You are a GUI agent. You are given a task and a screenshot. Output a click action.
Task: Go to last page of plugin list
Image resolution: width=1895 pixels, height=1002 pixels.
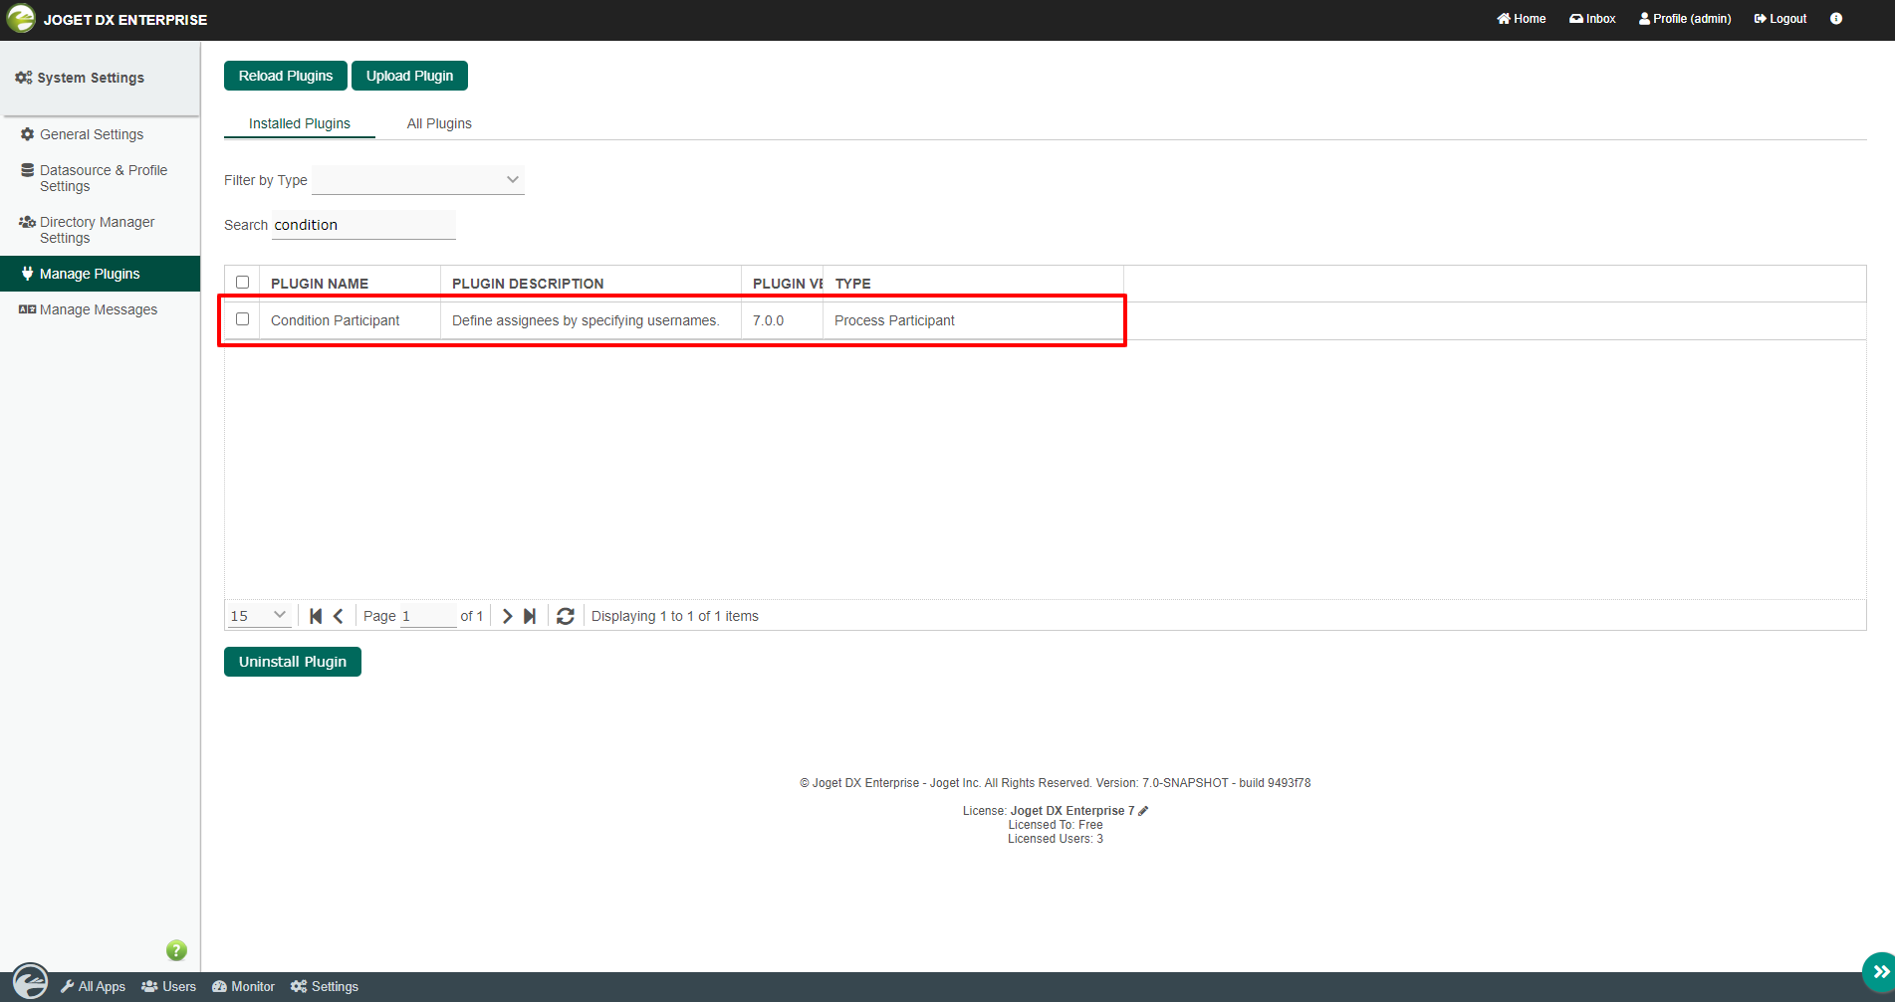pos(530,616)
